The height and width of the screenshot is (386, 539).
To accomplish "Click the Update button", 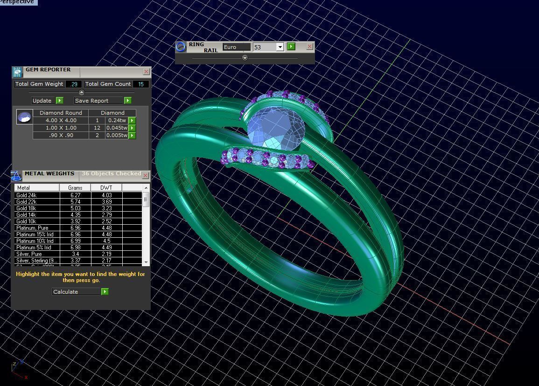I will click(44, 101).
